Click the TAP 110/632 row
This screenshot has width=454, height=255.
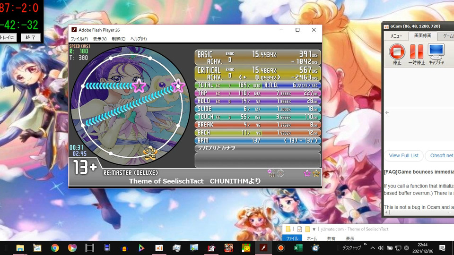(258, 93)
